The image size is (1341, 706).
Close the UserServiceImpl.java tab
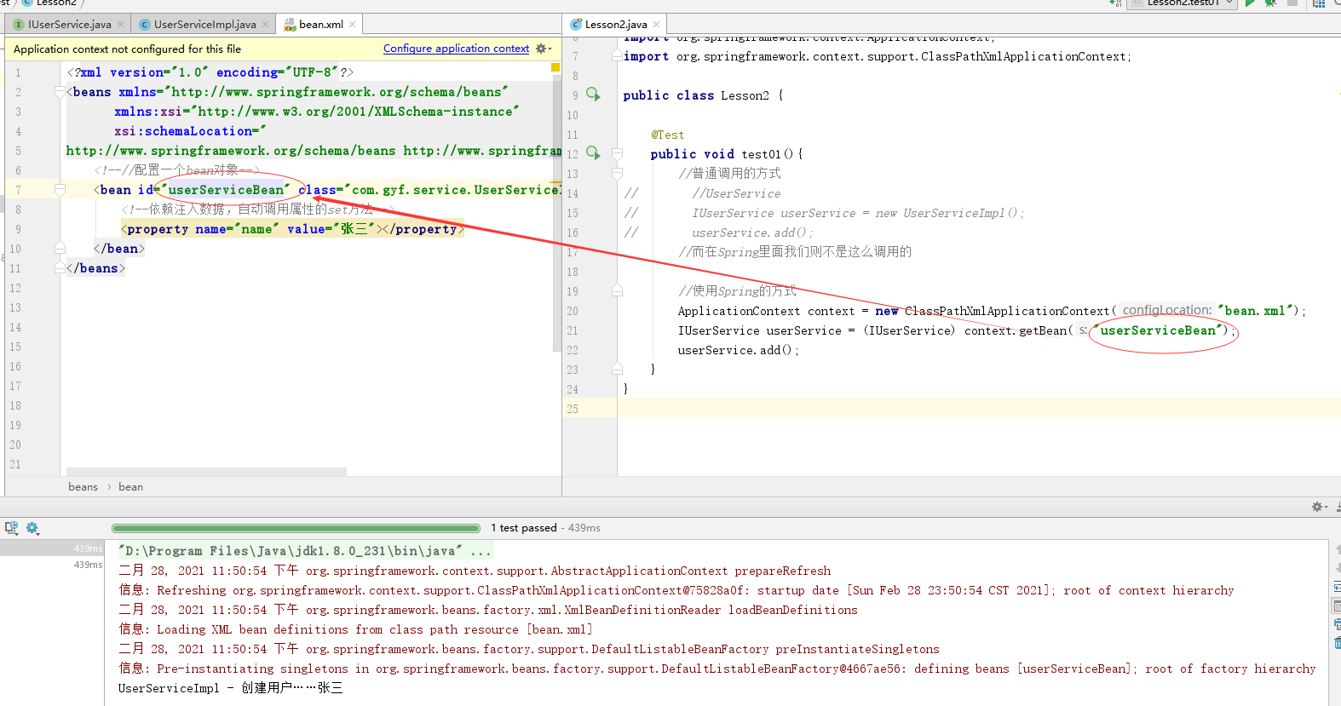click(265, 25)
